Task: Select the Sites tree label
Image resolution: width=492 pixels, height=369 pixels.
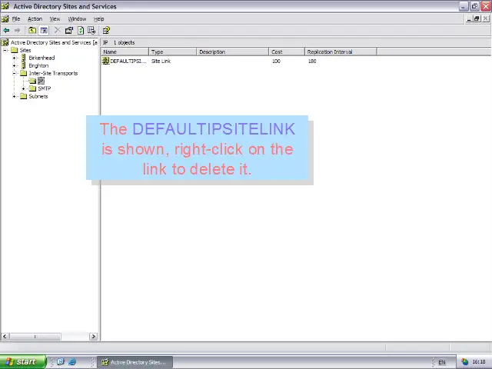Action: 25,50
